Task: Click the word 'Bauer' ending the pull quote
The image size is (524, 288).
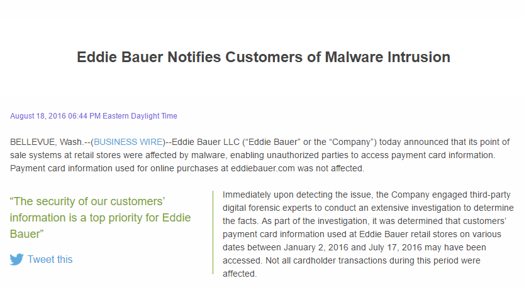Action: tap(26, 234)
